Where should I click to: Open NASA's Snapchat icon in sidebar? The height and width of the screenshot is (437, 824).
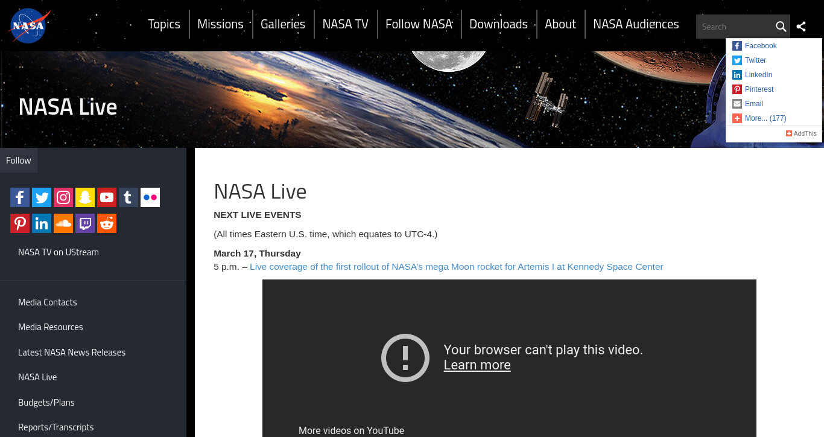click(x=85, y=197)
